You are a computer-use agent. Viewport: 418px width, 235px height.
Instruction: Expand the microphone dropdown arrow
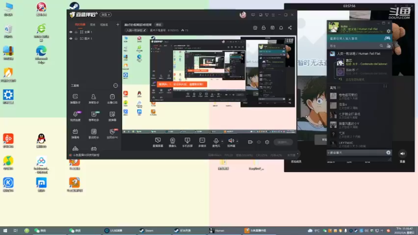[x=222, y=141]
